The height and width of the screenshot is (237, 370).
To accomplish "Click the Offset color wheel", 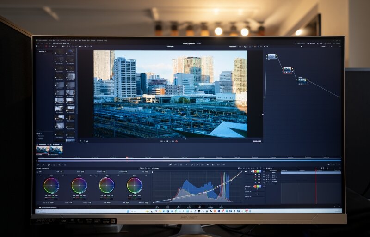I will pos(135,185).
